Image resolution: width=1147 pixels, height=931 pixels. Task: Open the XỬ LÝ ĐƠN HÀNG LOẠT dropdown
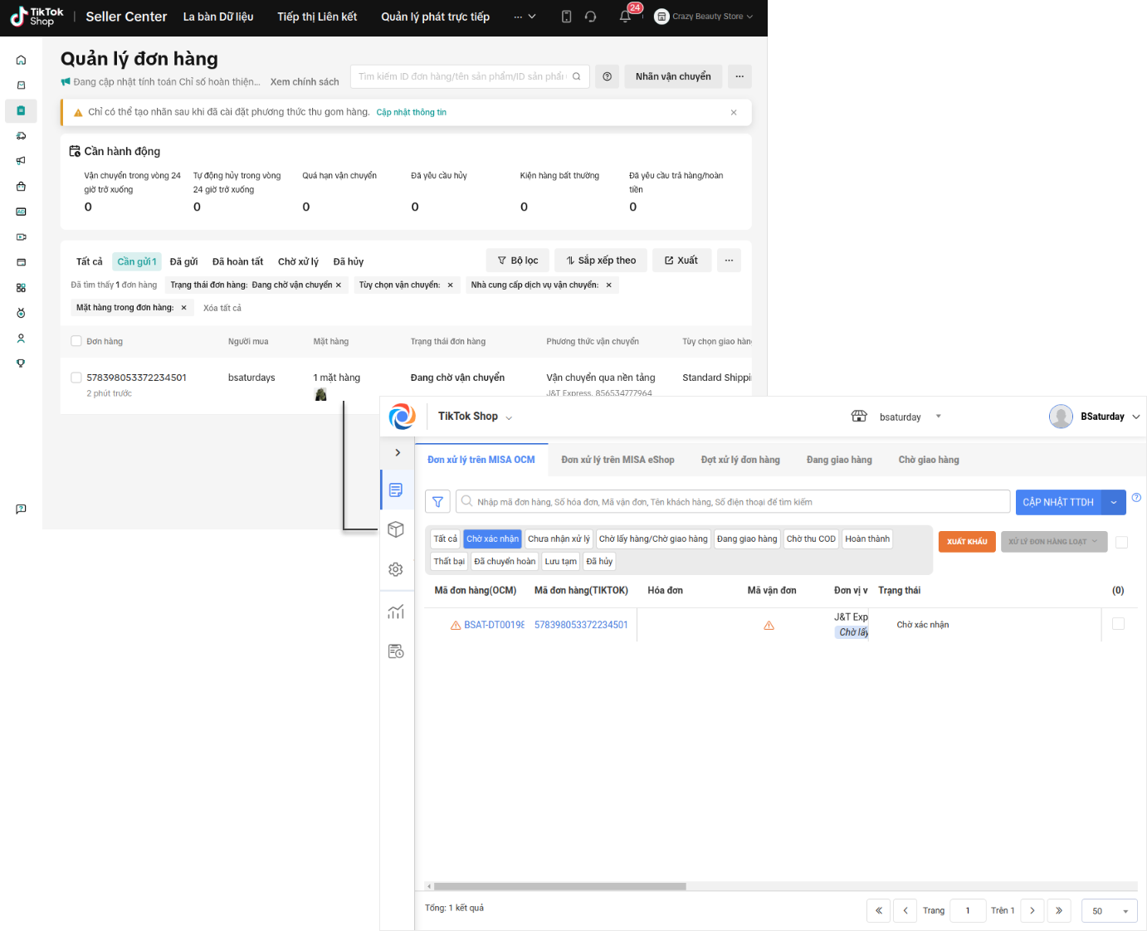click(1054, 542)
